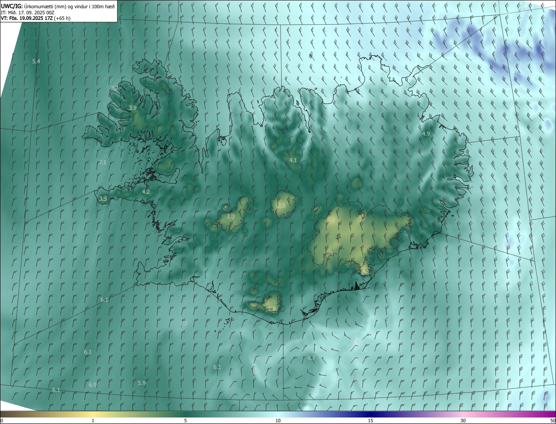Click the map value "3.5"
Viewport: 556px width, 424px height.
pyautogui.click(x=103, y=199)
